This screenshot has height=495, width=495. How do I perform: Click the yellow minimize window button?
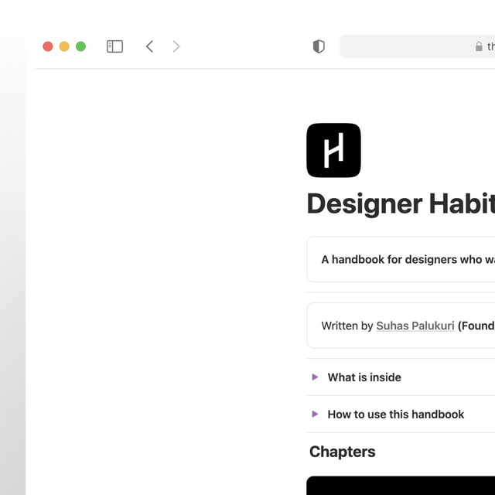click(x=64, y=46)
